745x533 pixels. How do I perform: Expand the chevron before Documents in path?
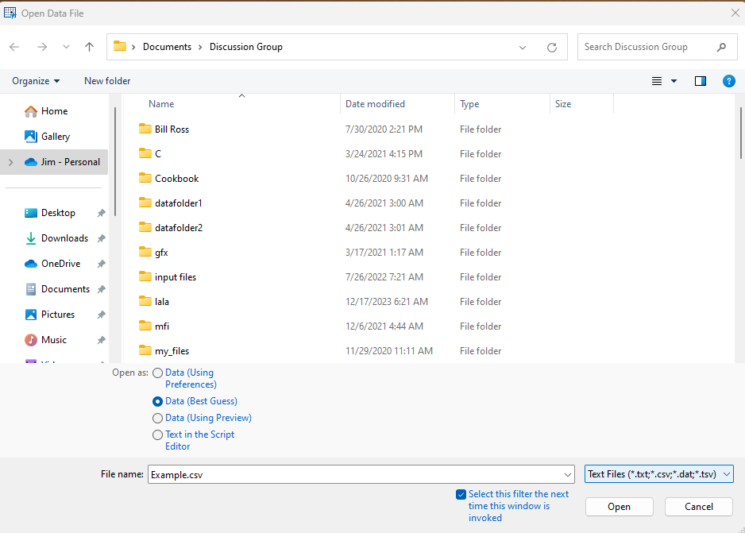tap(133, 47)
